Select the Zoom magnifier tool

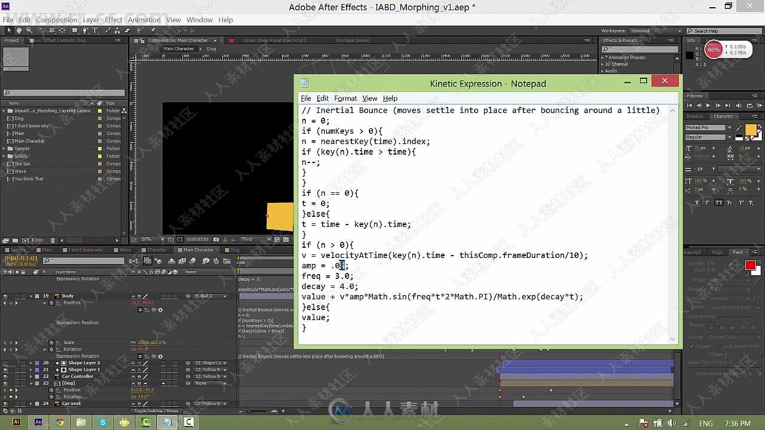tap(29, 30)
